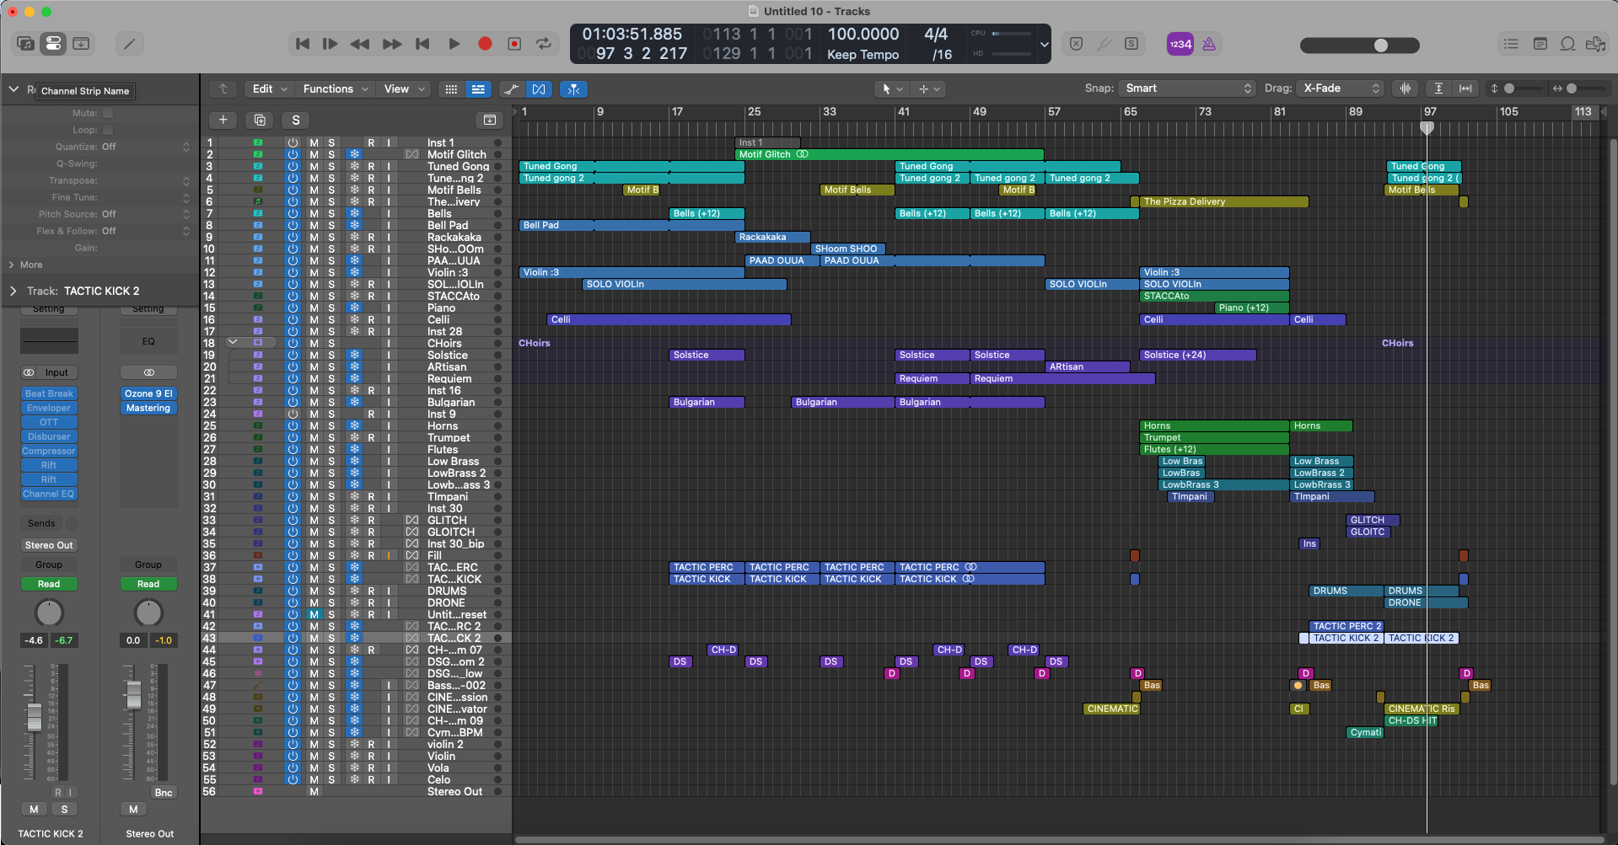1618x845 pixels.
Task: Add a new track with plus button
Action: [x=223, y=120]
